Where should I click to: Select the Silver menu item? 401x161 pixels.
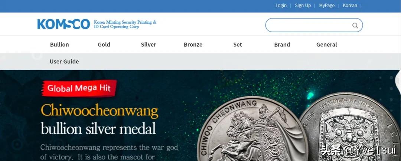pos(148,45)
